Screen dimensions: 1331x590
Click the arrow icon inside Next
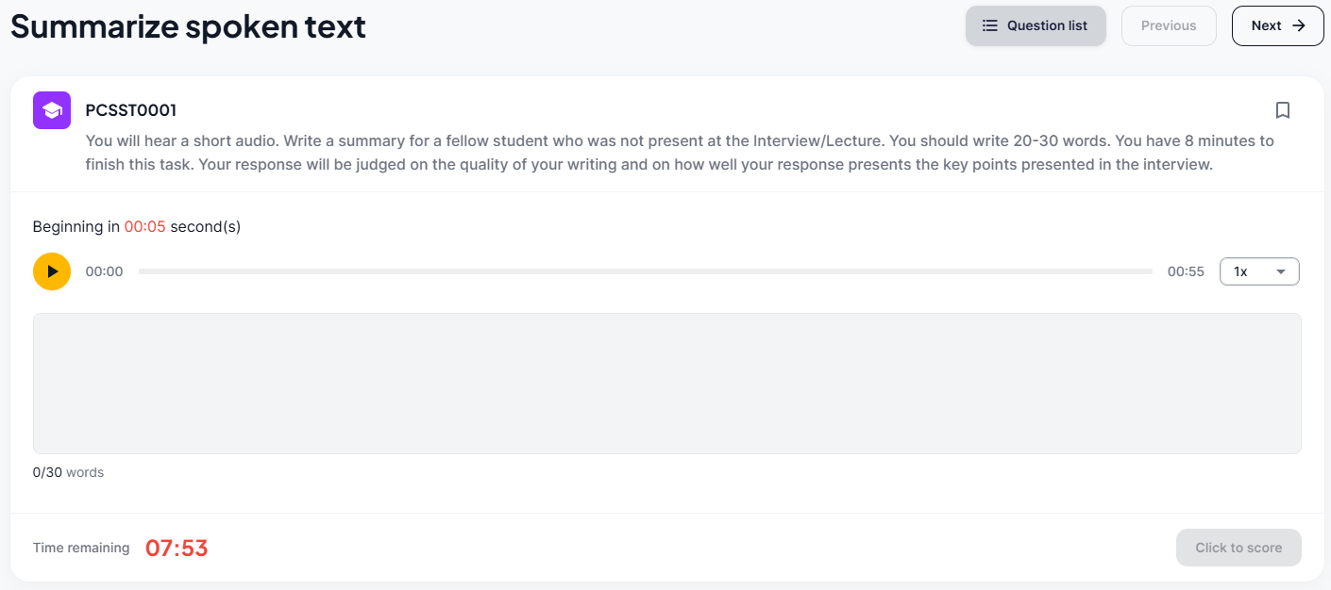1299,26
